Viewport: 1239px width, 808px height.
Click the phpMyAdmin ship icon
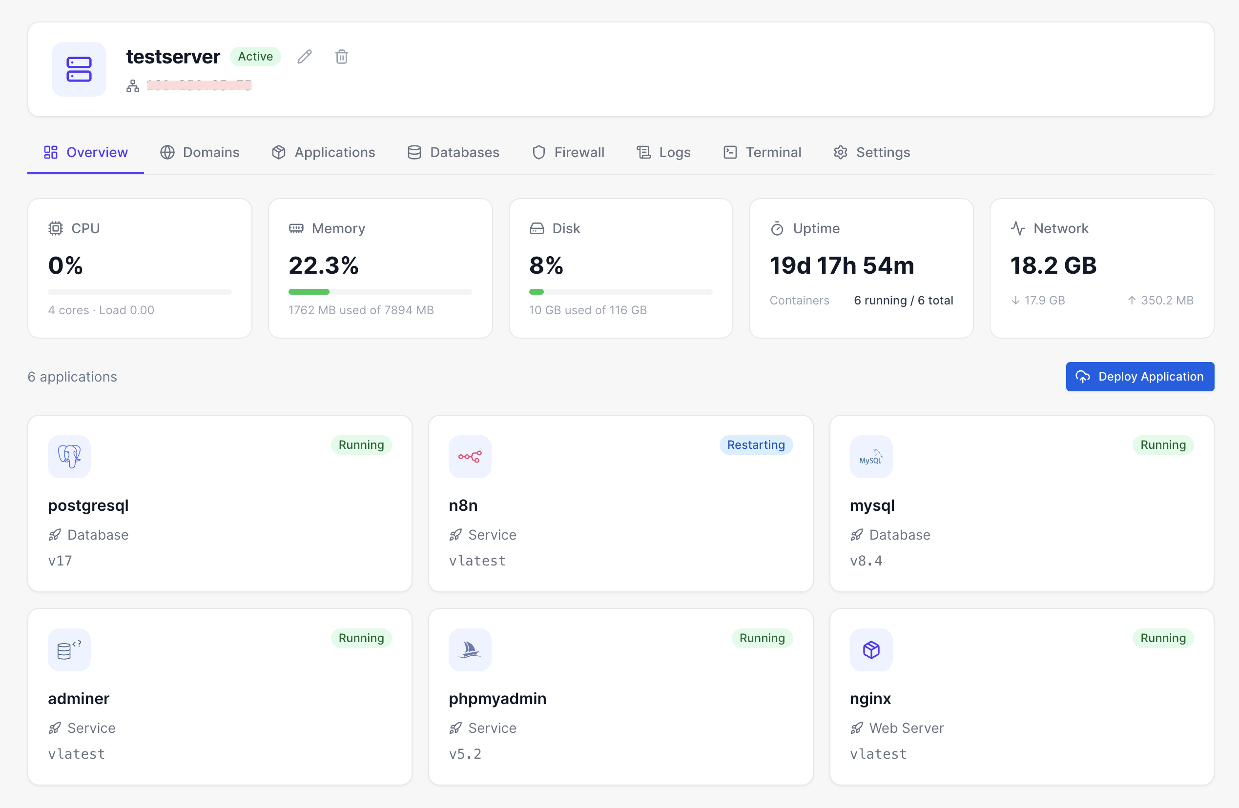click(470, 649)
